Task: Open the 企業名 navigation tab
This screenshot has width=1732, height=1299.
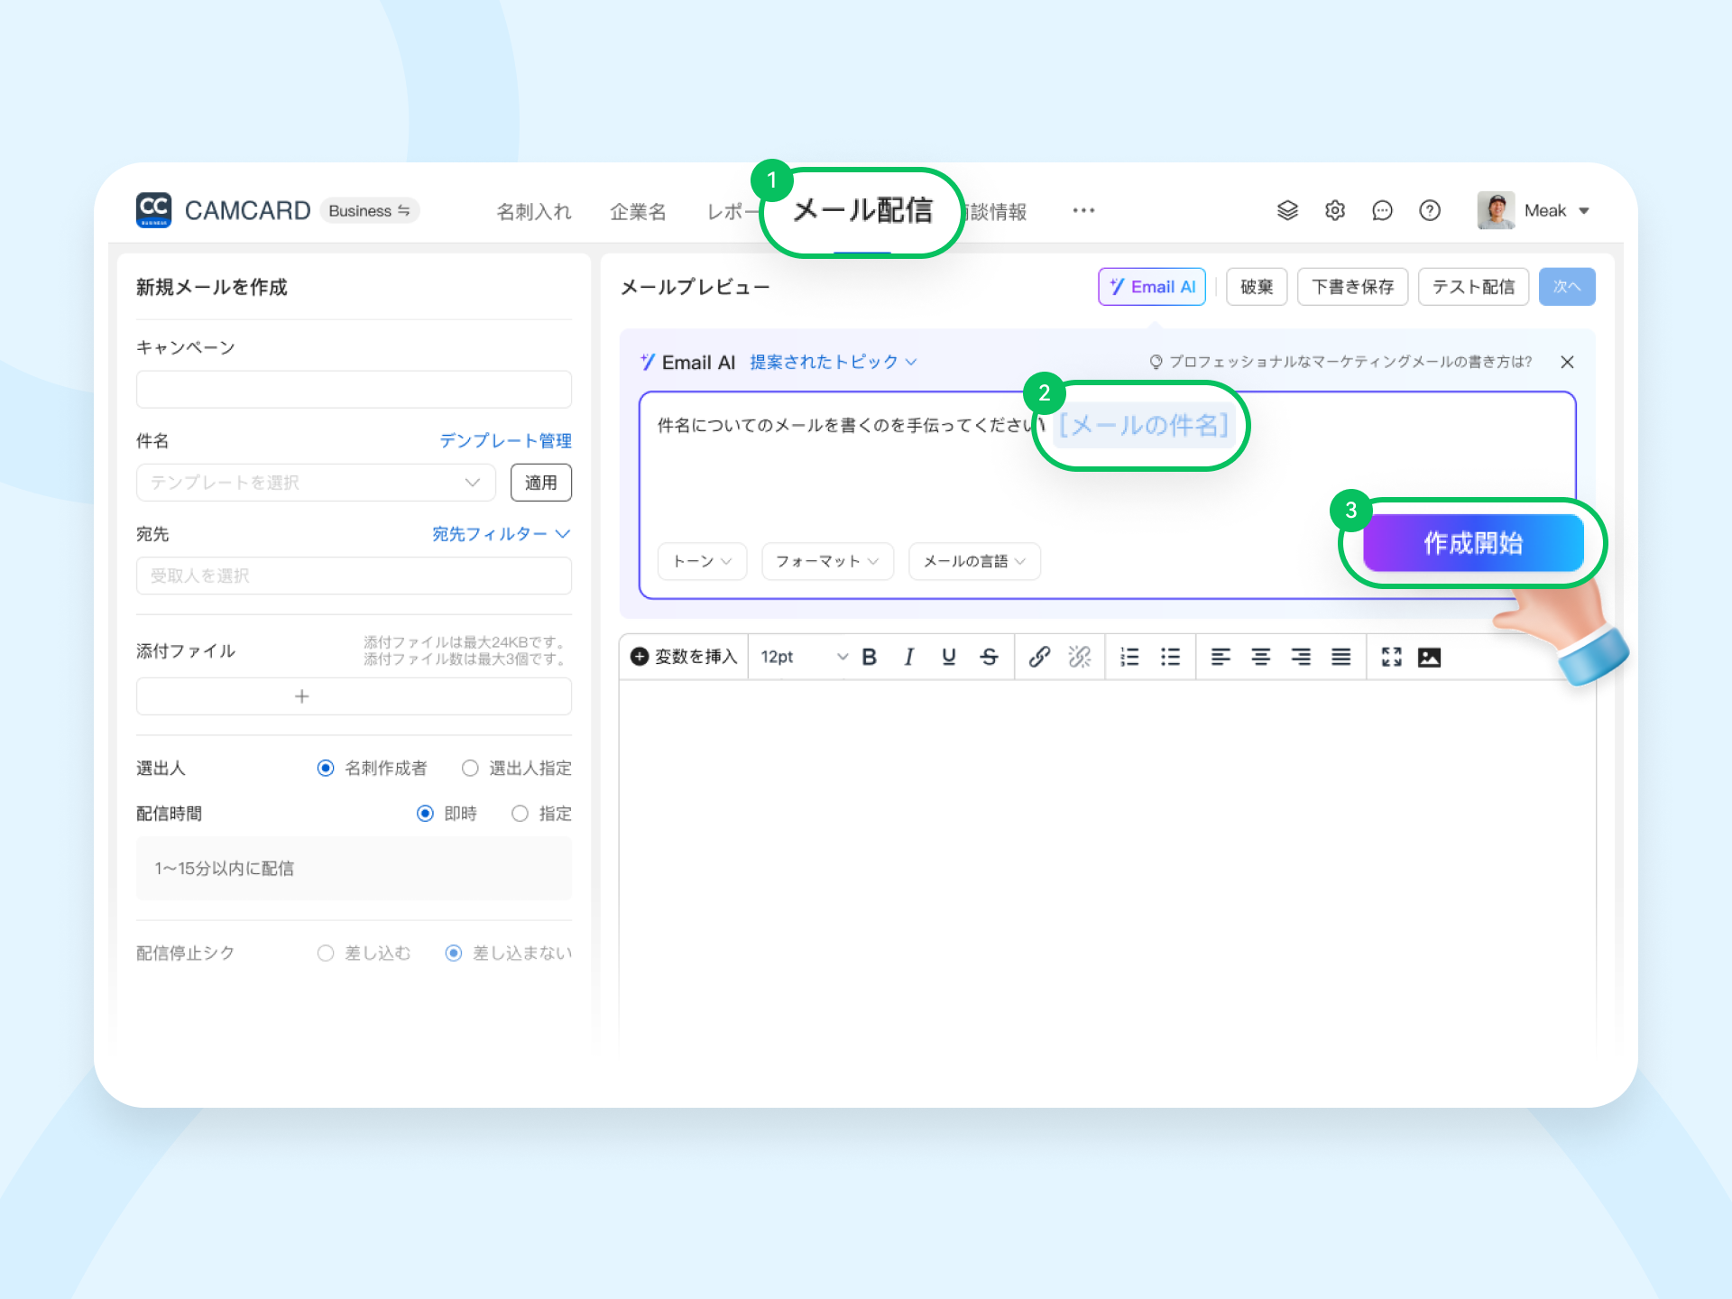Action: pos(638,211)
